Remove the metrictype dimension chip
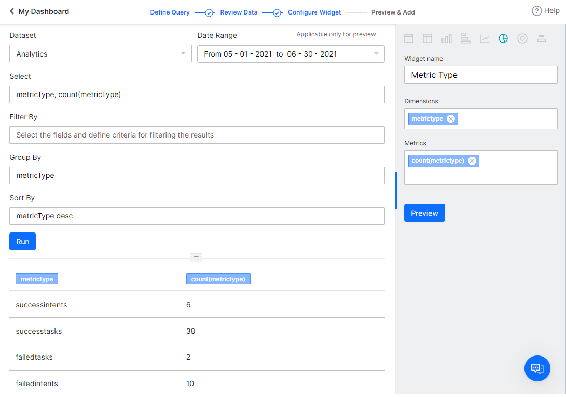This screenshot has width=566, height=397. point(450,118)
